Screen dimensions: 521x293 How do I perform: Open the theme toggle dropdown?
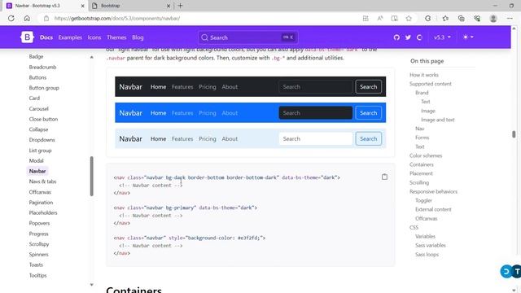468,37
